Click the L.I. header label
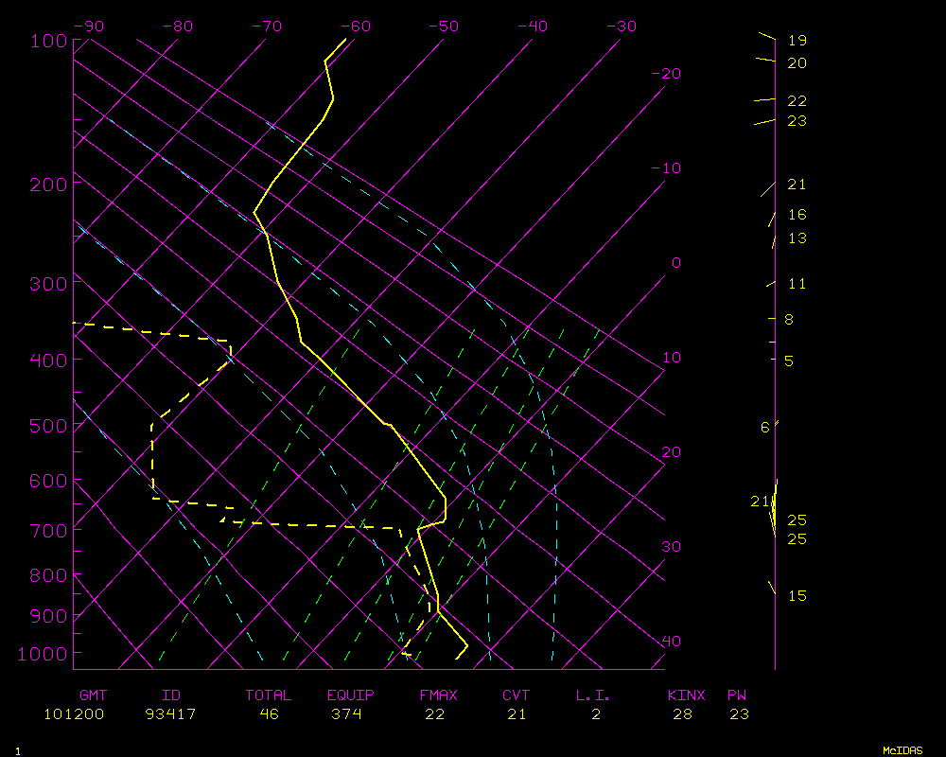Image resolution: width=946 pixels, height=757 pixels. [593, 695]
